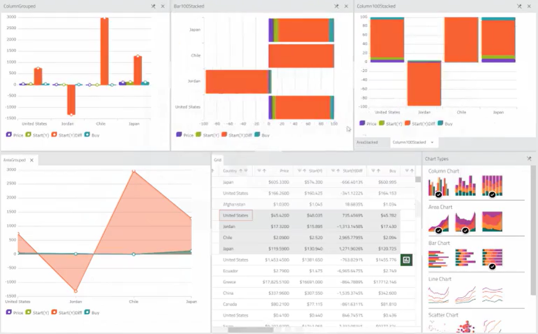Close the AreaGrouped tab
Image resolution: width=538 pixels, height=334 pixels.
32,160
